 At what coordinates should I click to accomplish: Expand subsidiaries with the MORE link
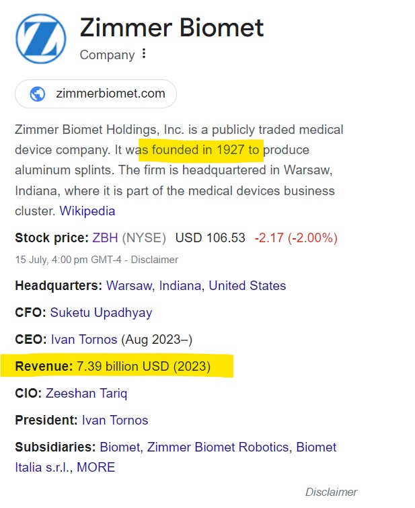click(96, 468)
